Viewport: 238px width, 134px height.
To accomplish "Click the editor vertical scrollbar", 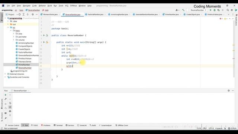I will tap(234, 49).
